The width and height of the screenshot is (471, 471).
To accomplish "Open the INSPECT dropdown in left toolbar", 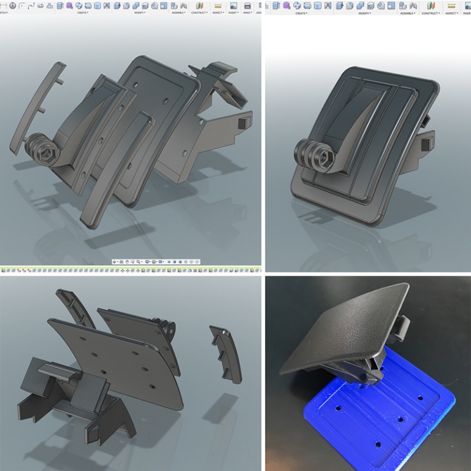I will click(218, 13).
